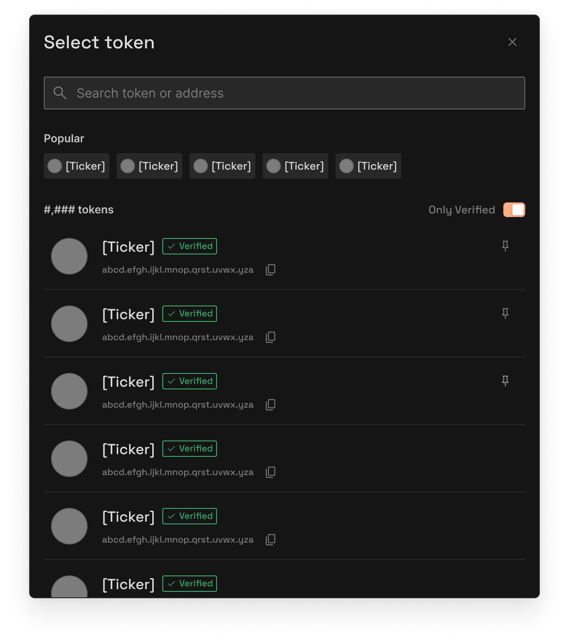This screenshot has width=569, height=642.
Task: Select the first [Ticker] chip under Popular
Action: [76, 166]
